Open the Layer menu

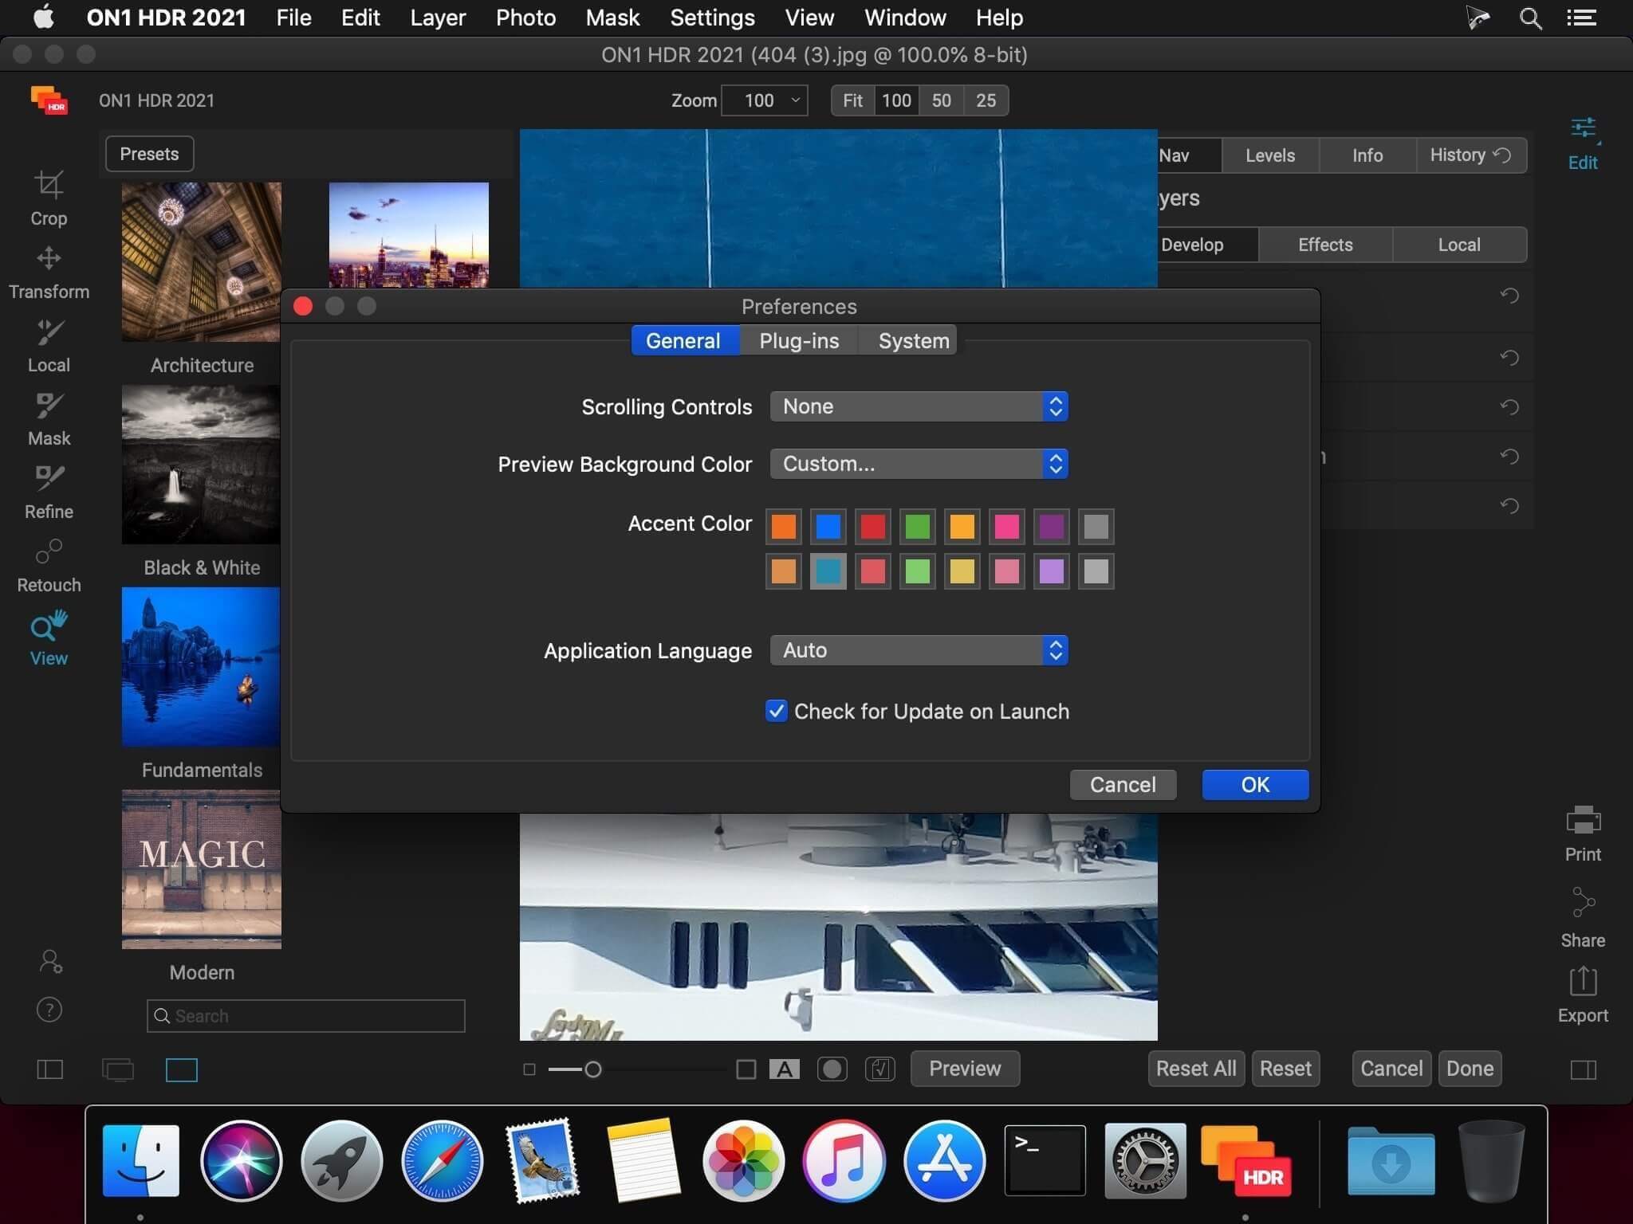(x=438, y=18)
